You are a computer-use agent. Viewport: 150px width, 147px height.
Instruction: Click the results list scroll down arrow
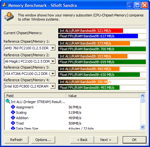[142, 127]
